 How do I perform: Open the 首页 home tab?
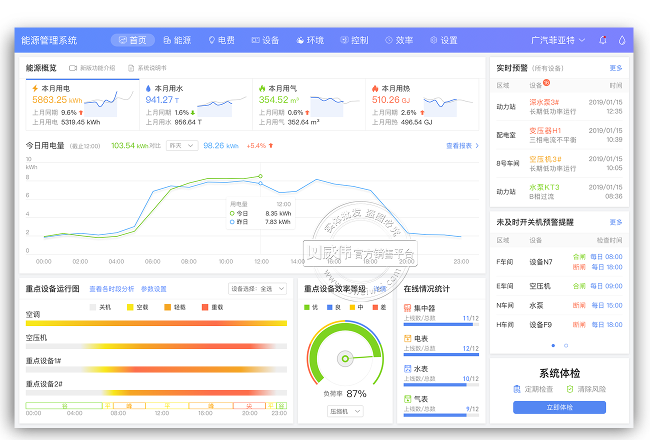pyautogui.click(x=132, y=40)
